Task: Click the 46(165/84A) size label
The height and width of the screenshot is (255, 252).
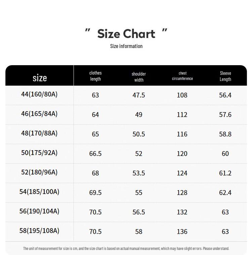Action: [x=39, y=114]
